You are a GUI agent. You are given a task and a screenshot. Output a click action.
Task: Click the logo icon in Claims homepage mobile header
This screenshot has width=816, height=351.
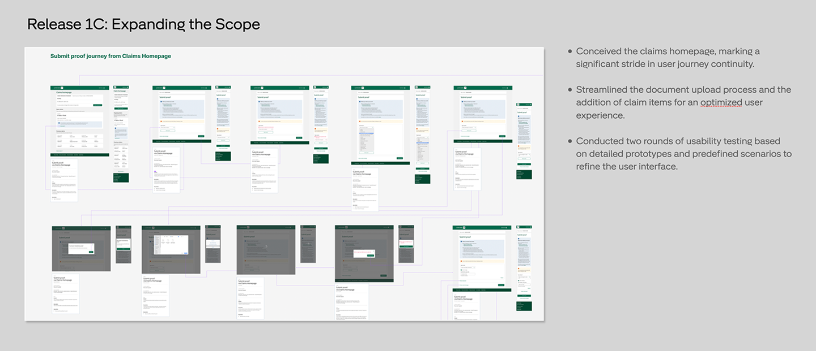click(x=116, y=88)
